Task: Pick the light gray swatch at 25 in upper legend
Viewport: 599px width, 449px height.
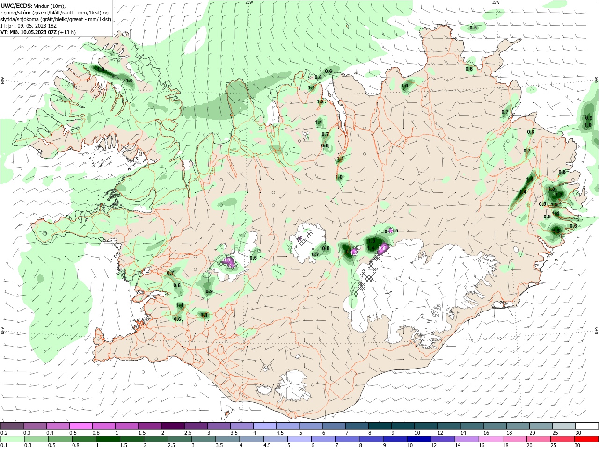Action: click(x=563, y=426)
